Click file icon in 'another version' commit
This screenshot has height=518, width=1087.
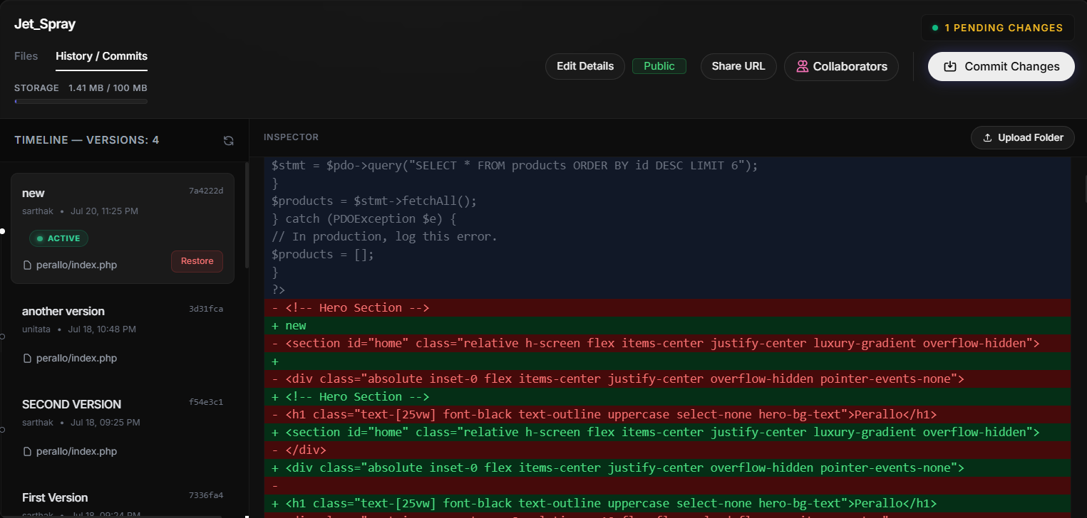tap(28, 358)
